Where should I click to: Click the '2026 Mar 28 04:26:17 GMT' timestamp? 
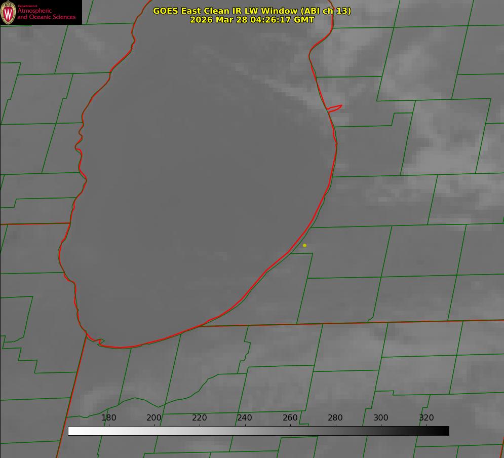point(252,20)
